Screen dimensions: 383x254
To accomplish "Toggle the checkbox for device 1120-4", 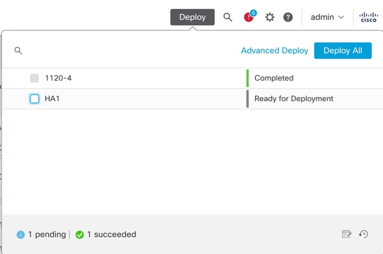I will (35, 78).
